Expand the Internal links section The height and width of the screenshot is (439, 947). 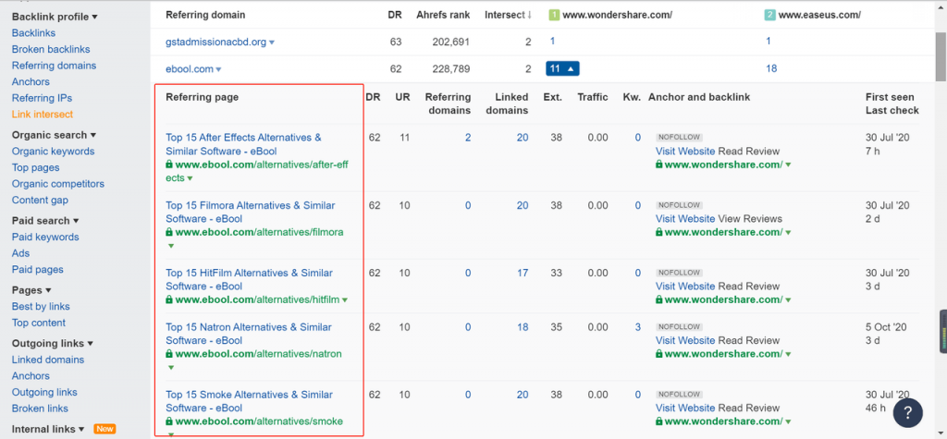(48, 430)
